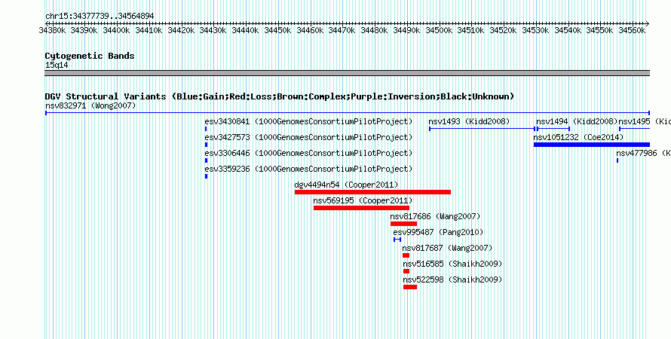Click the Cytogenetic Bands track title
The image size is (671, 339).
(90, 56)
